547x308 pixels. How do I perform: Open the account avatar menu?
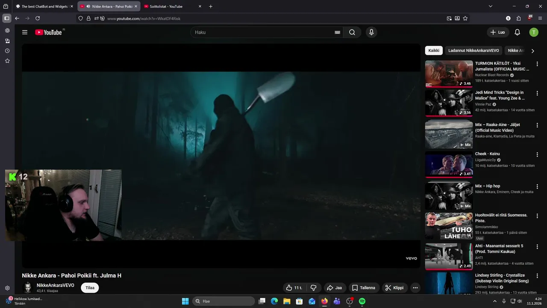534,32
